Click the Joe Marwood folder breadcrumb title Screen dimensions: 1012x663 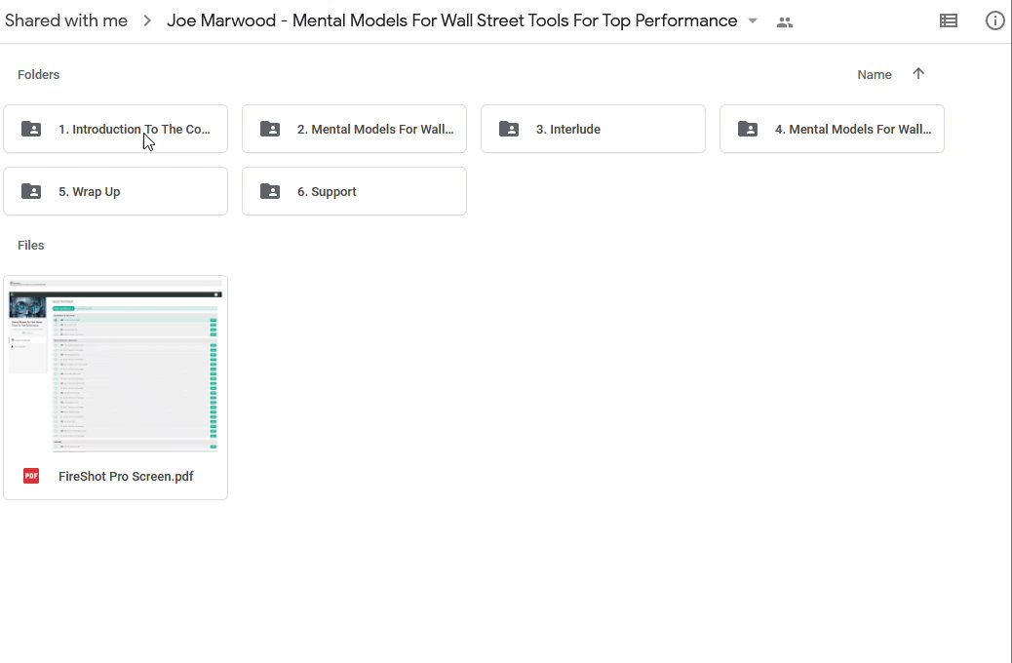pyautogui.click(x=451, y=20)
